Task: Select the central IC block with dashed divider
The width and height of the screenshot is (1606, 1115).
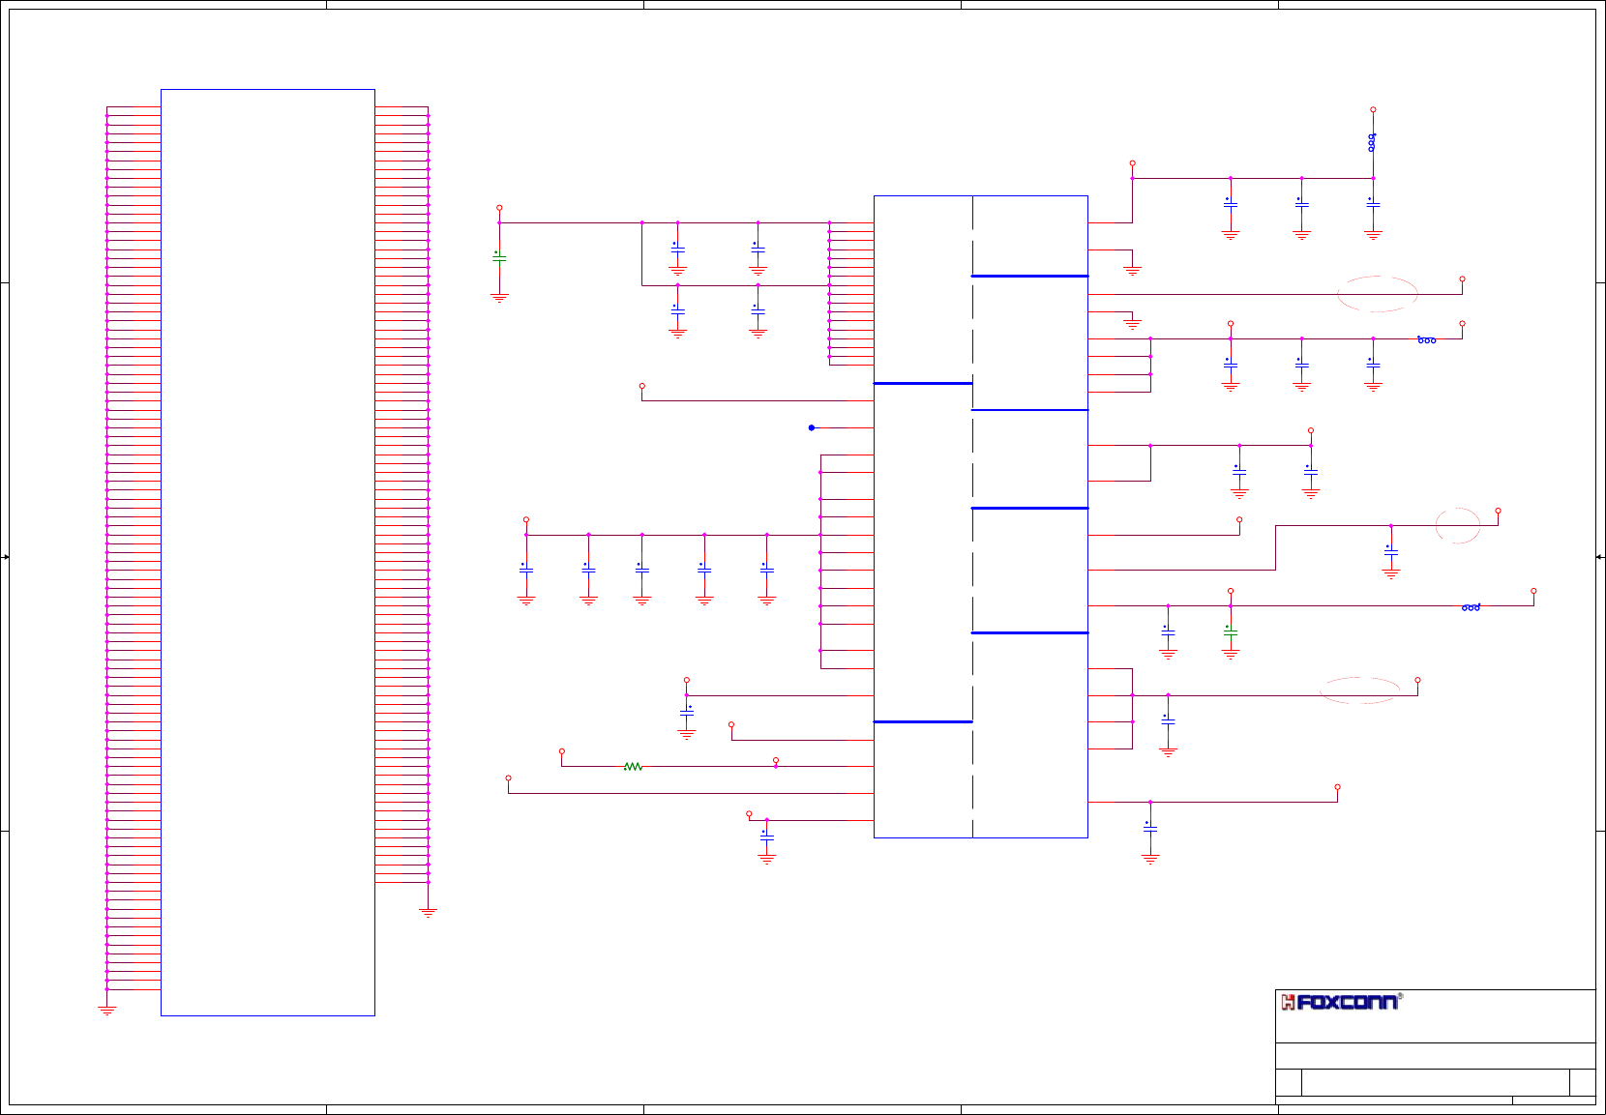Action: coord(981,516)
